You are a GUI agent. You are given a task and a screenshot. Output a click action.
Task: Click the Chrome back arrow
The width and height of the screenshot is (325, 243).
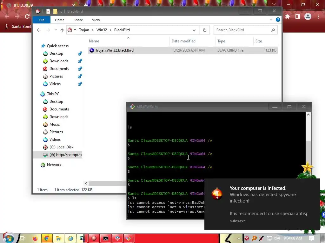click(x=7, y=16)
